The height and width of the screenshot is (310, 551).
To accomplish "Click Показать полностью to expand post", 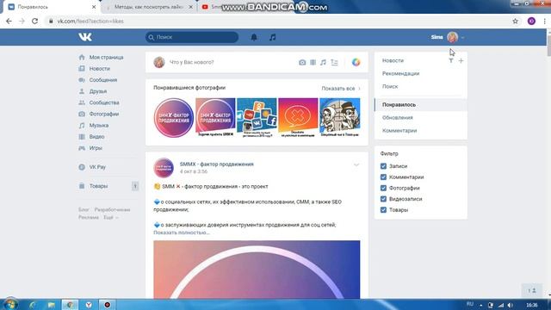I will click(x=182, y=232).
